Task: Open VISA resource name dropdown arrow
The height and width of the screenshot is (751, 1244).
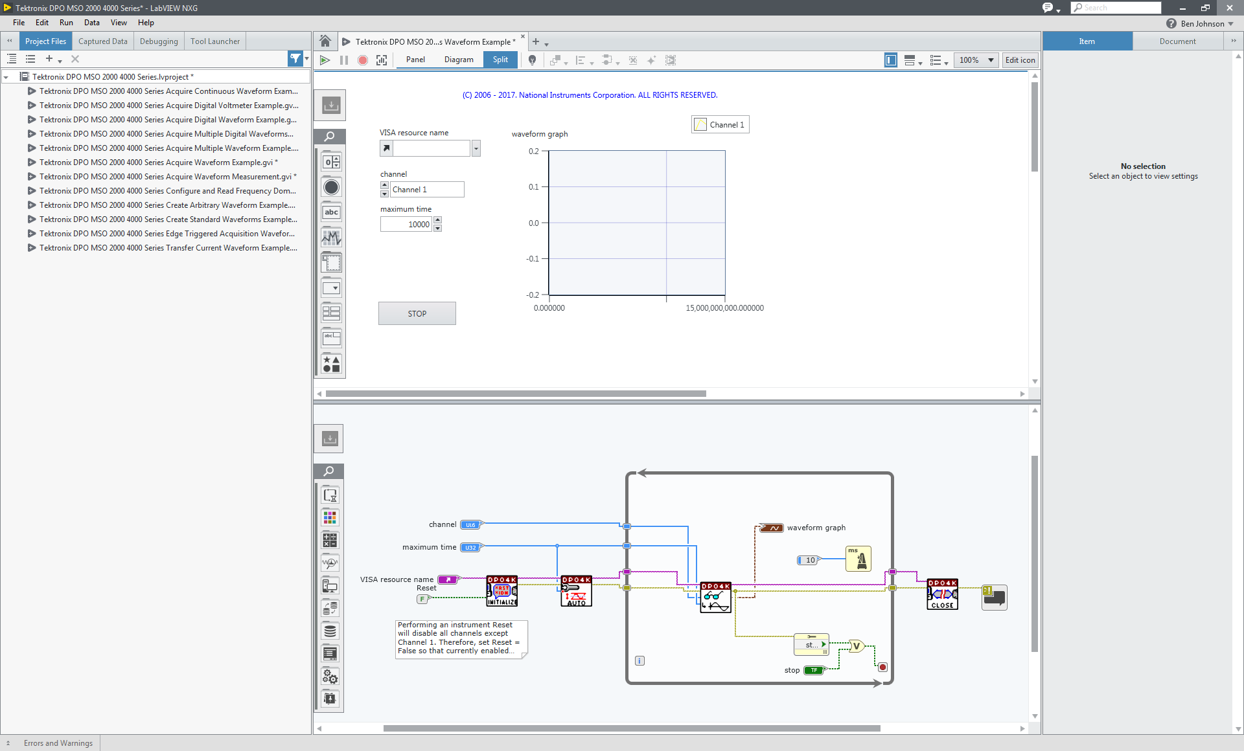Action: click(x=476, y=149)
